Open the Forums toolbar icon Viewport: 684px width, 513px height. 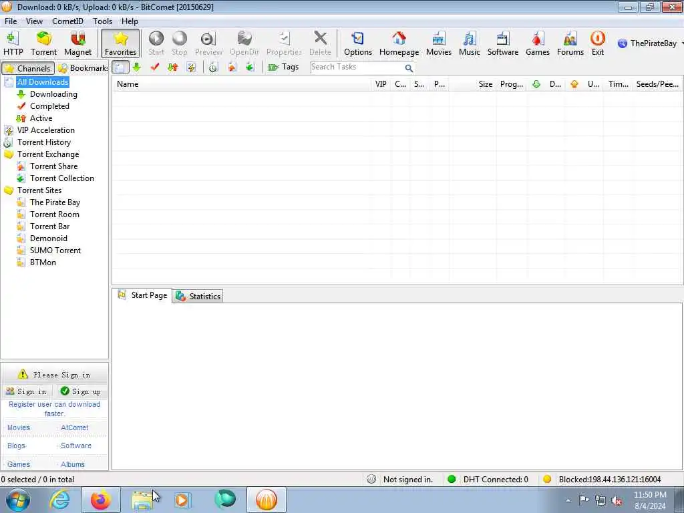tap(570, 43)
